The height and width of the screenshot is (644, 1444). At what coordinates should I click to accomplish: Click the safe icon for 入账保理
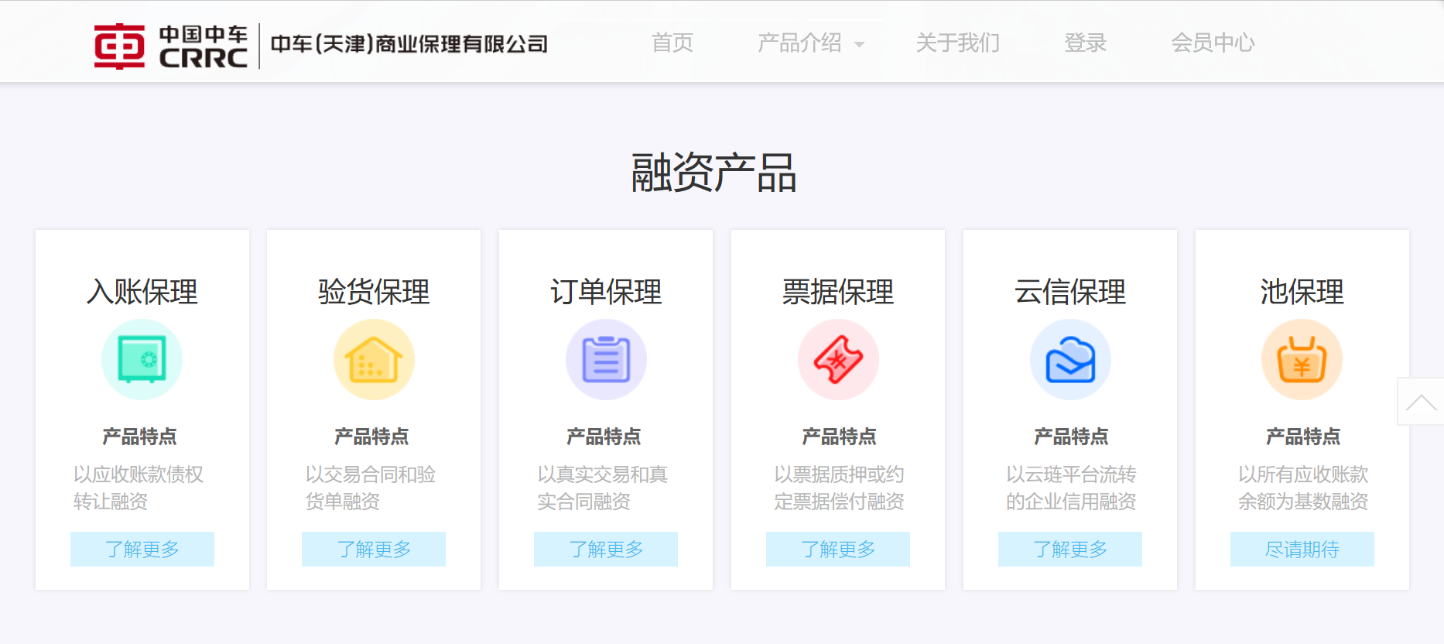pyautogui.click(x=142, y=359)
